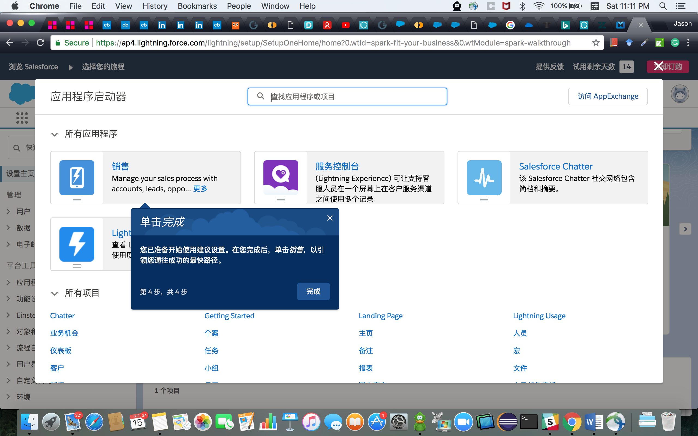This screenshot has height=436, width=698.
Task: Click the app launcher nine-dot grid icon
Action: pos(22,118)
